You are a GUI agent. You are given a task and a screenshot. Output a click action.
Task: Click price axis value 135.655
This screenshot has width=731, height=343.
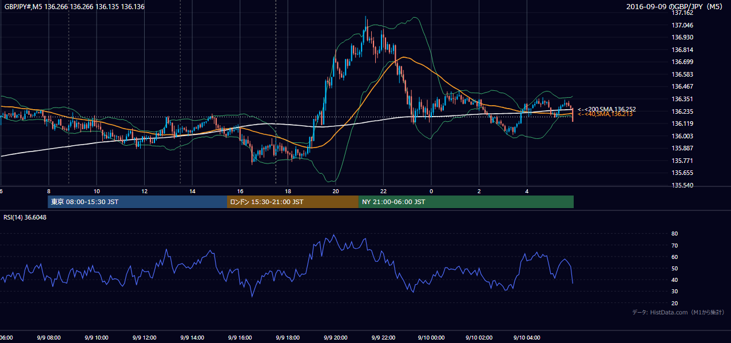click(682, 173)
